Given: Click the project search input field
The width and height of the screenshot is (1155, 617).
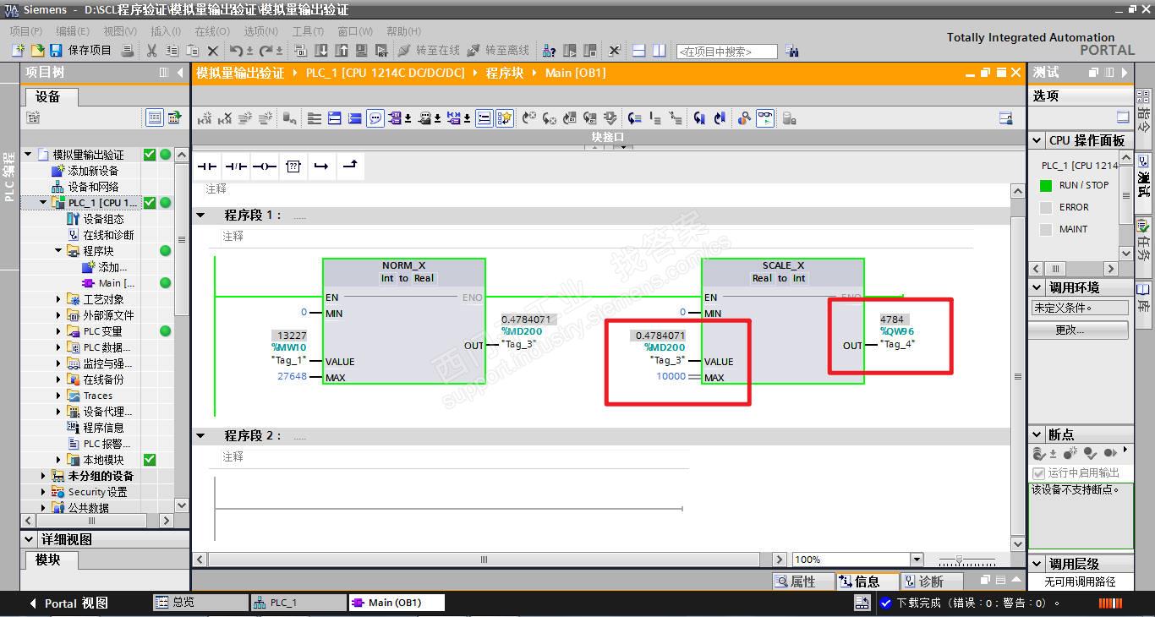Looking at the screenshot, I should click(x=727, y=52).
